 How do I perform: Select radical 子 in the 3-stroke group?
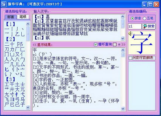[x=23, y=105]
